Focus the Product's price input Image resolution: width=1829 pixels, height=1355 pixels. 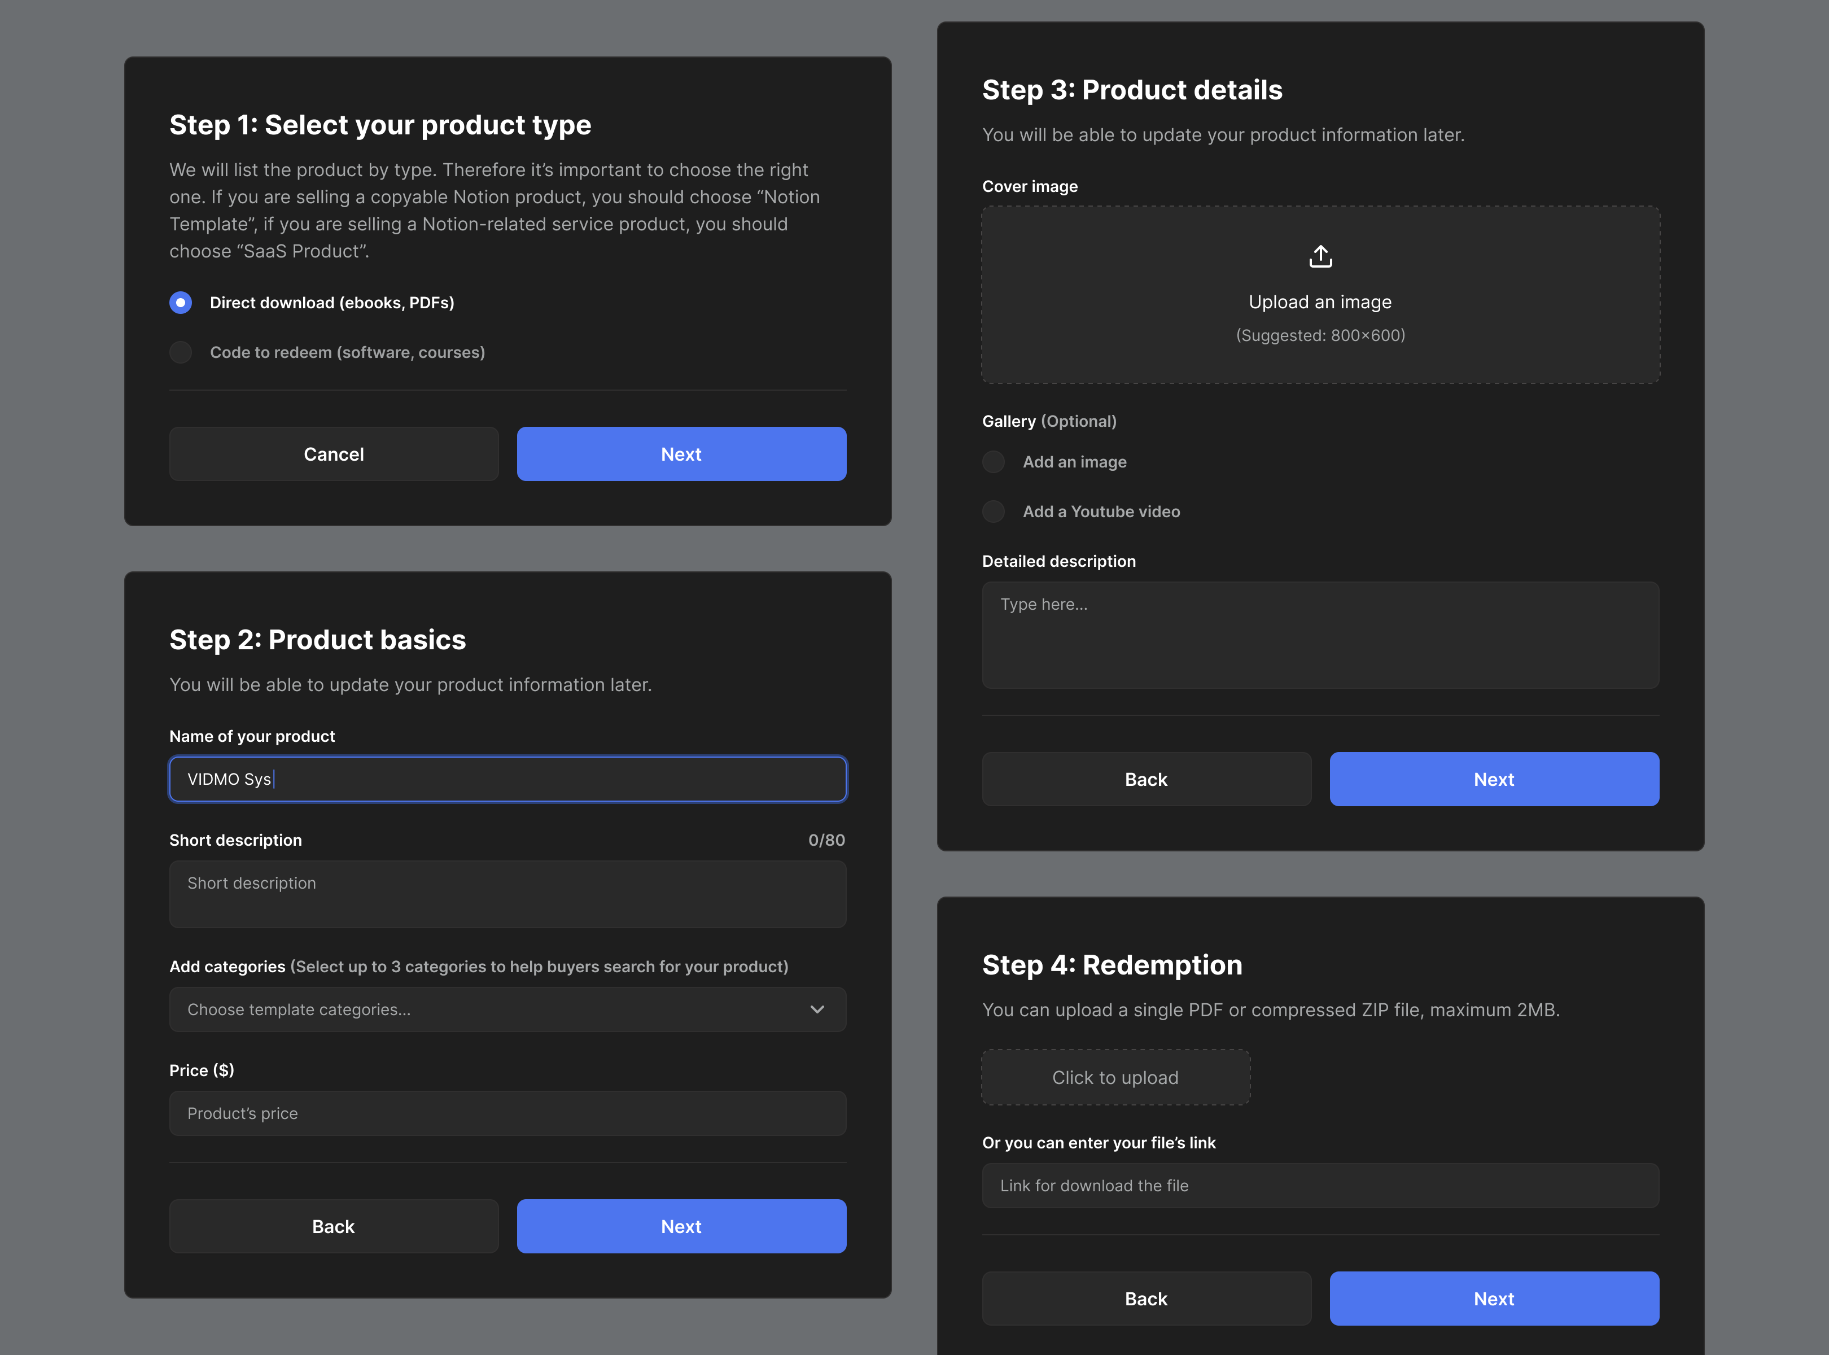tap(507, 1114)
